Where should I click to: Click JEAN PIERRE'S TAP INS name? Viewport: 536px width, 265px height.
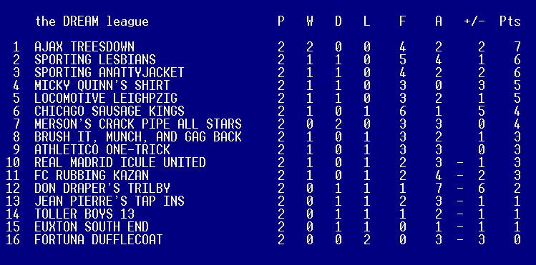[109, 201]
